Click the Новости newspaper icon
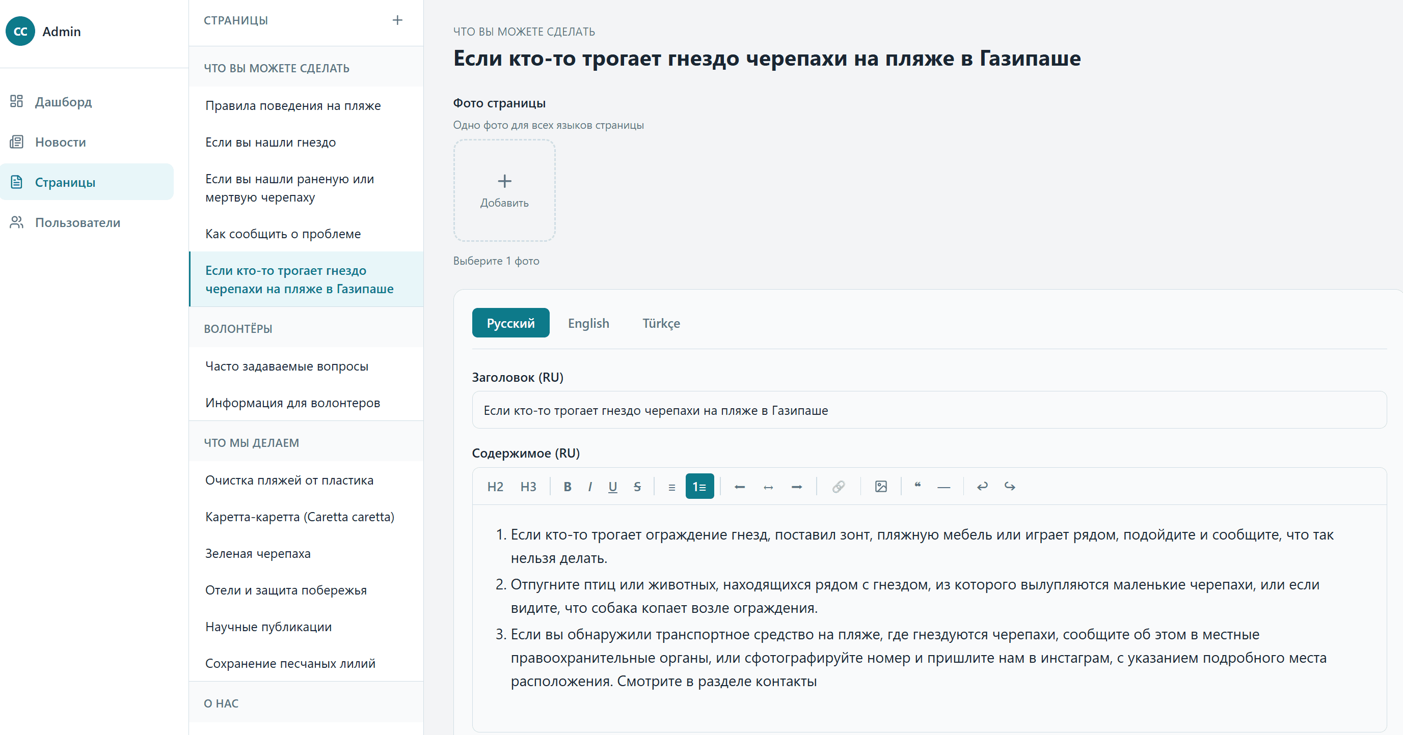1403x735 pixels. pos(17,142)
